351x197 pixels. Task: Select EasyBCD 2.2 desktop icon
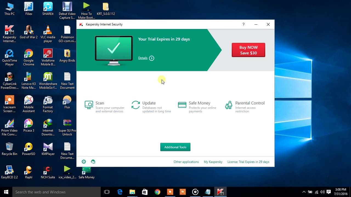click(9, 172)
